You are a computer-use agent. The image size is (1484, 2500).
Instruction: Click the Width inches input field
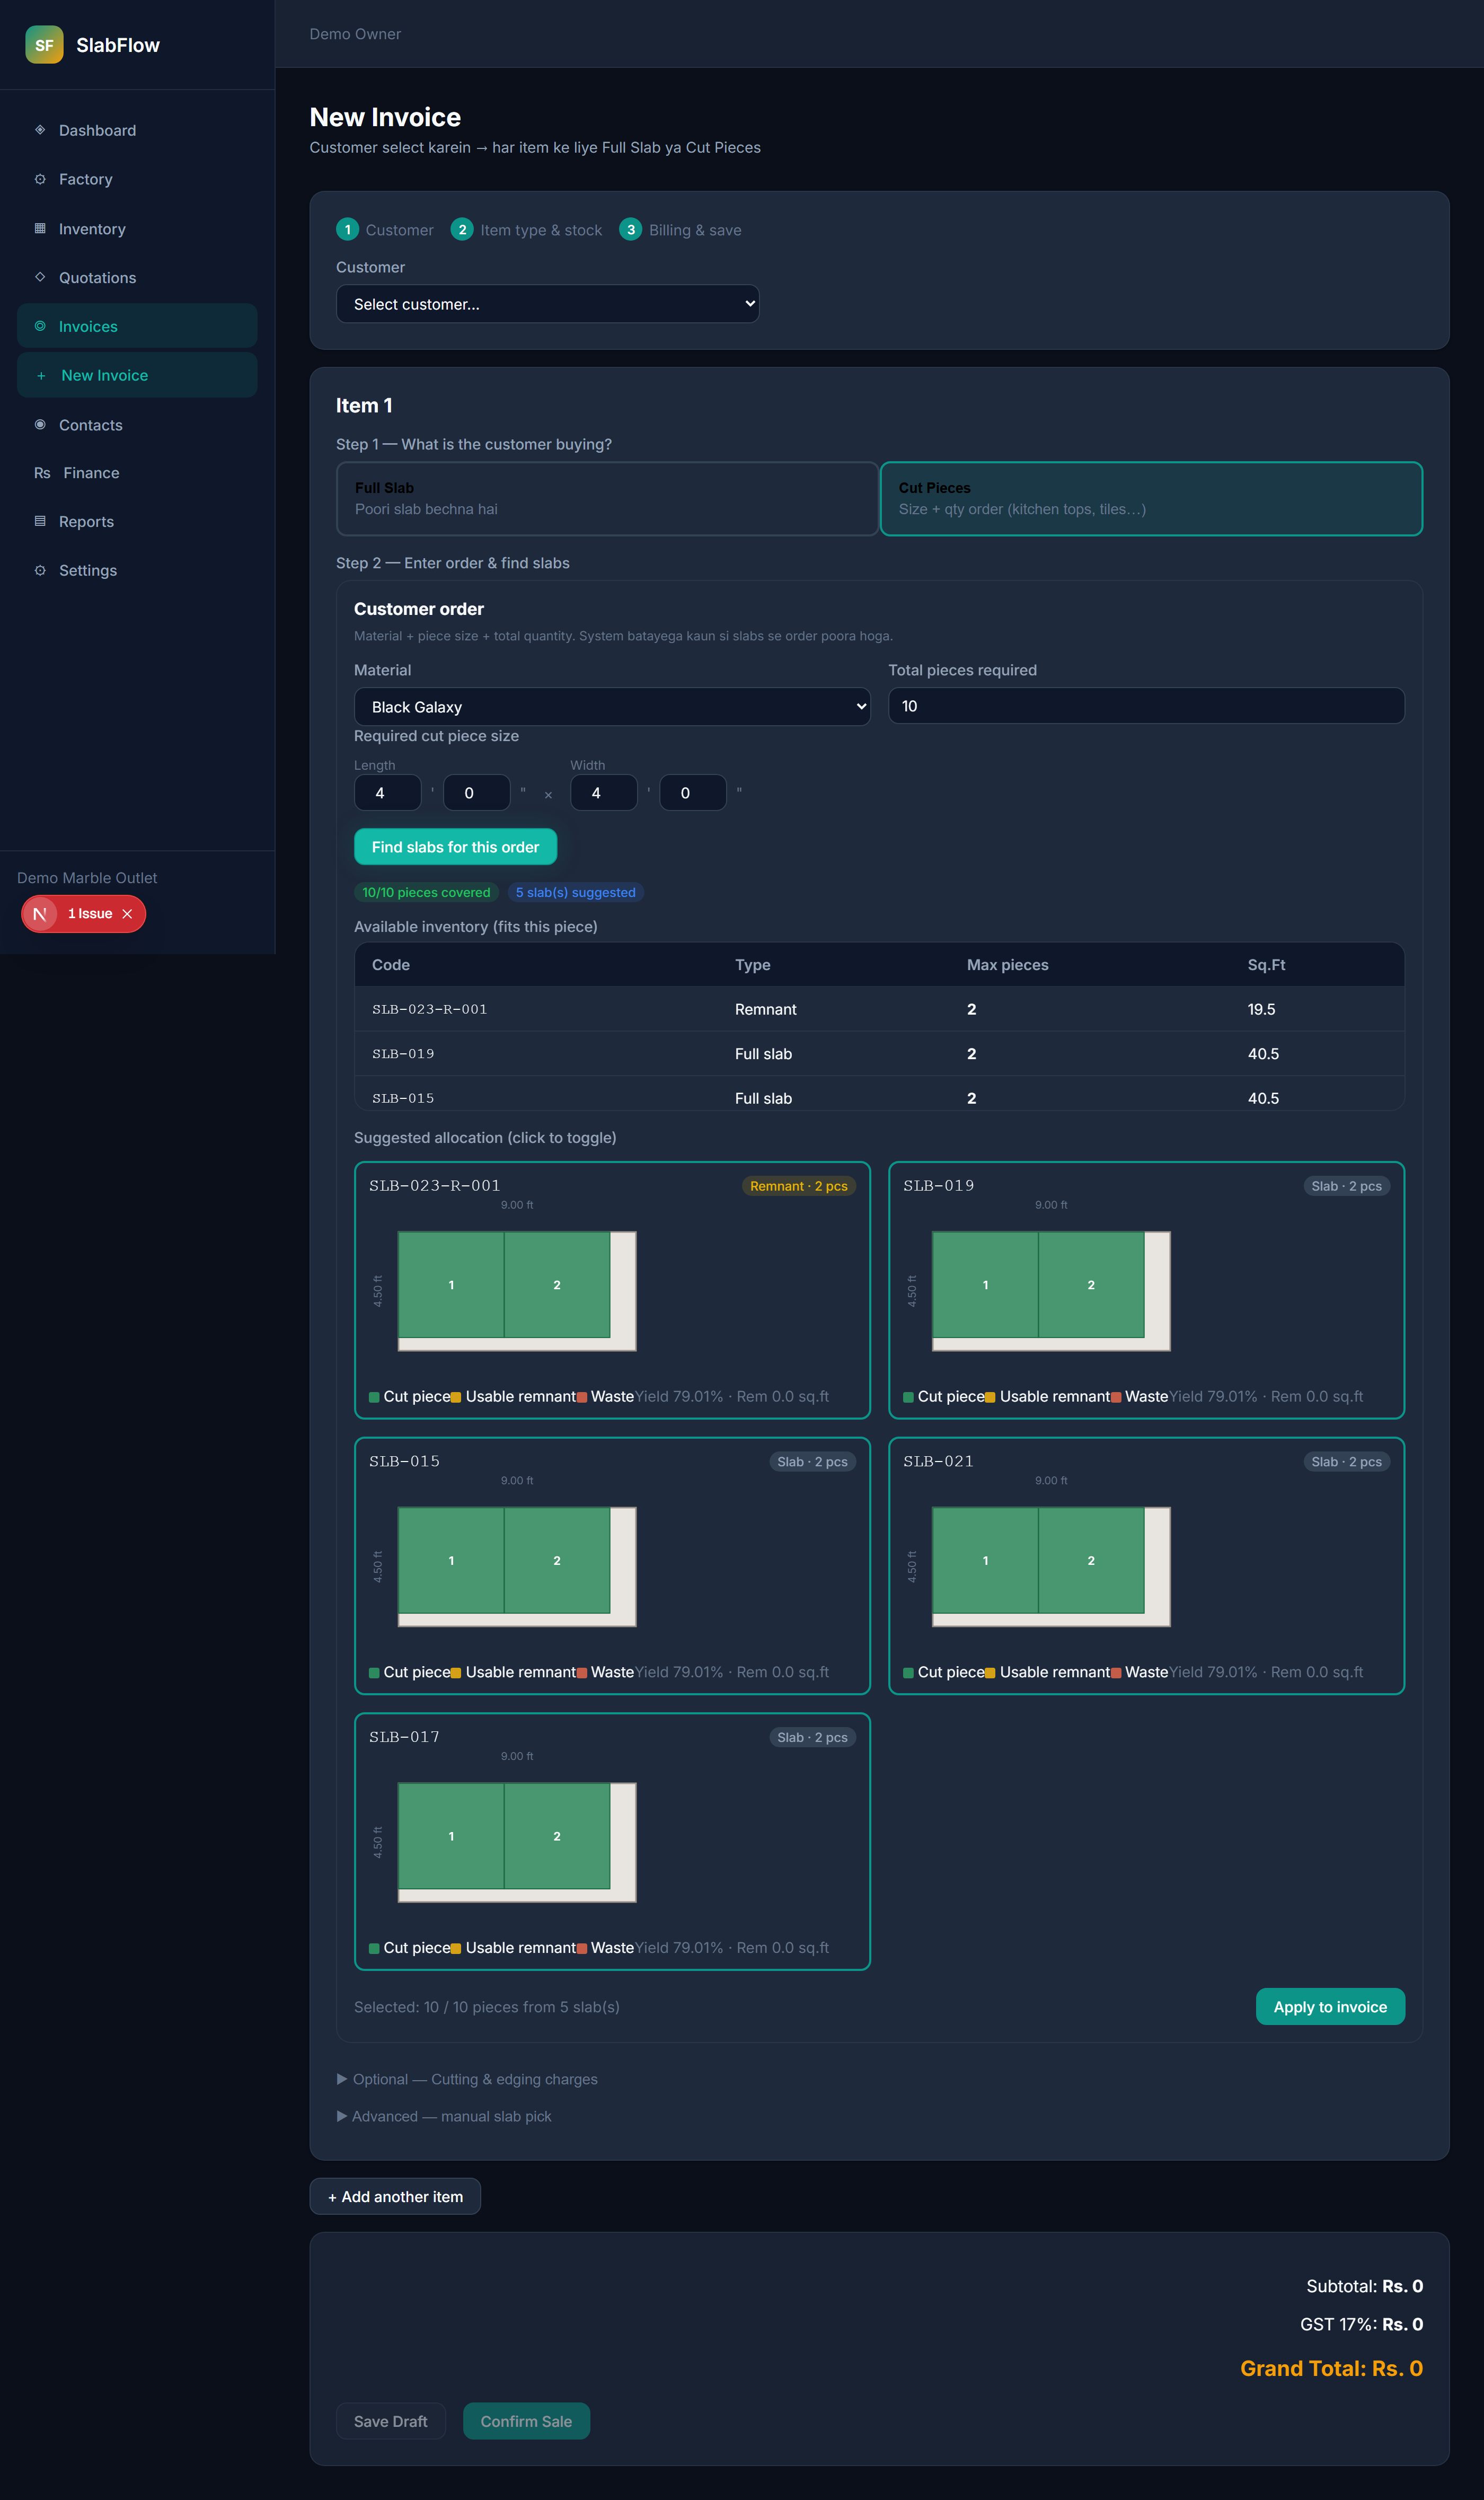[693, 793]
